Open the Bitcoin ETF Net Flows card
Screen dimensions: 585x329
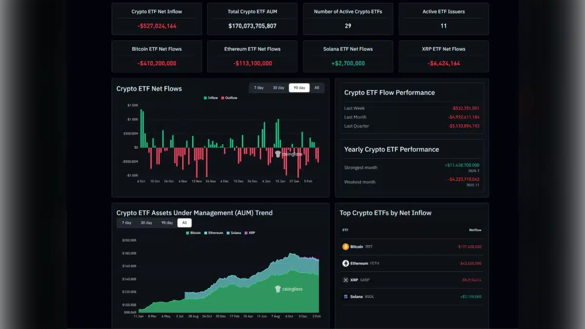click(156, 56)
